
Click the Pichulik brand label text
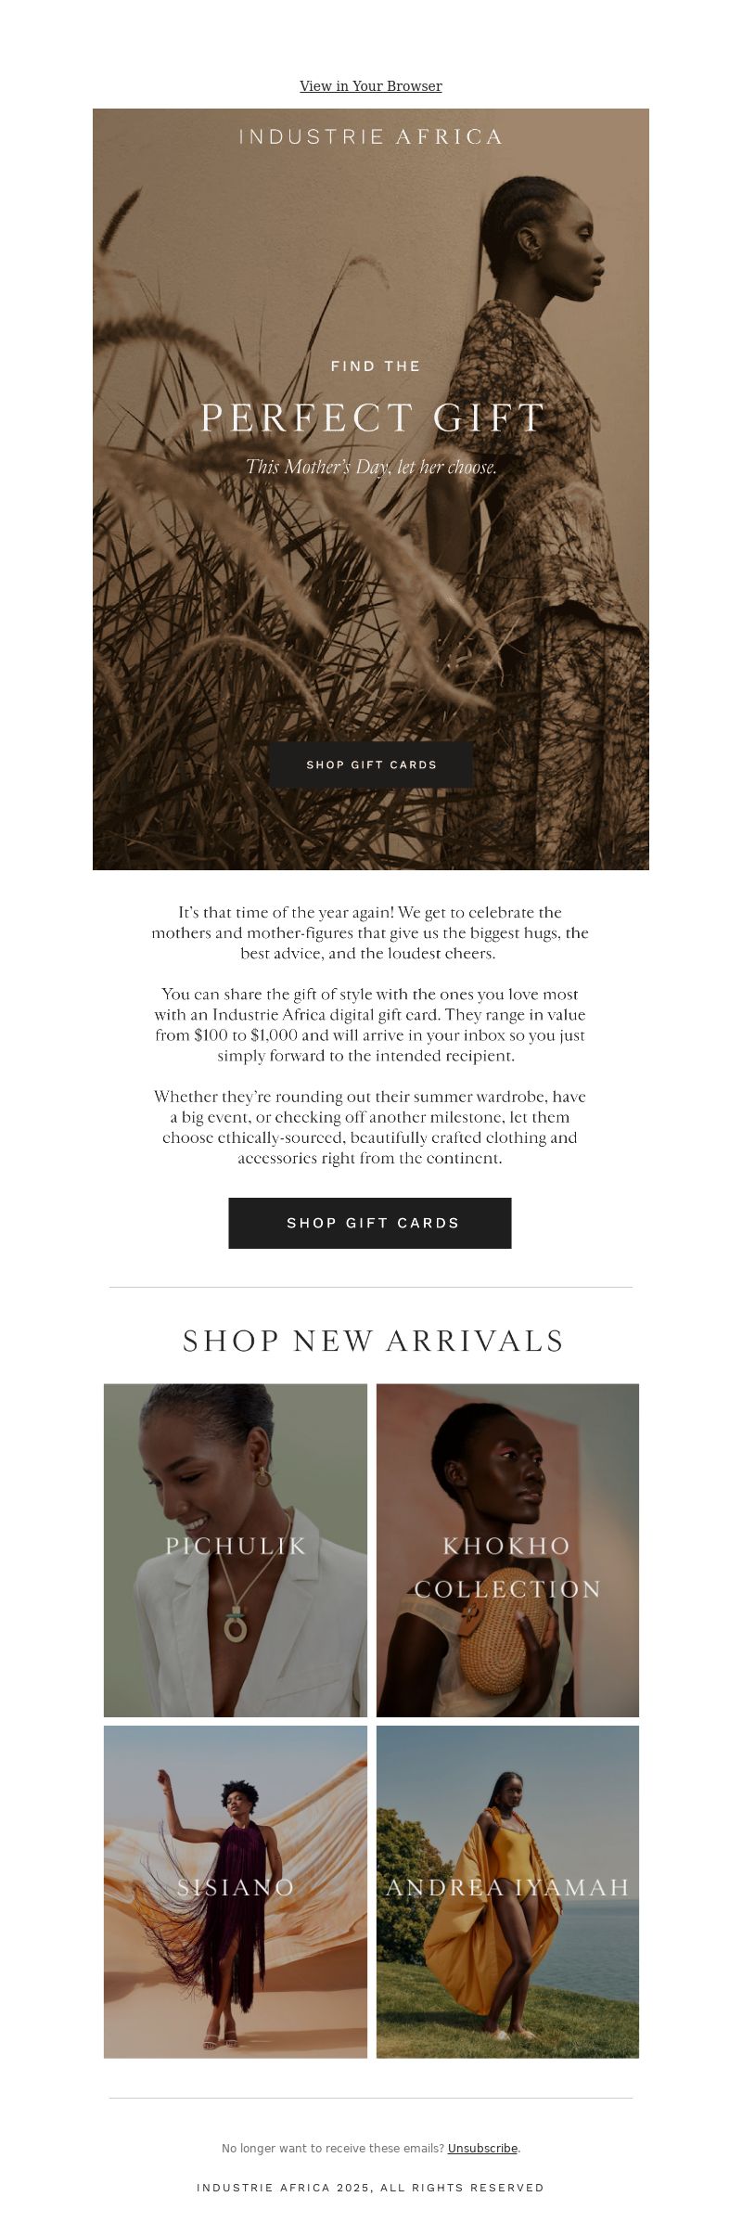[236, 1546]
